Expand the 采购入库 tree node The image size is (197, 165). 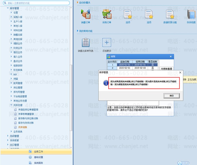[11, 17]
